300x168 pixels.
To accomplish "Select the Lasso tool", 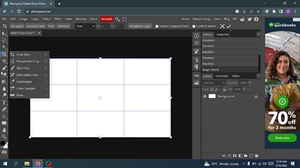I will tap(4, 41).
